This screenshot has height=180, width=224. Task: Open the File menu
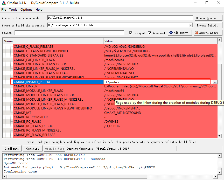point(4,10)
